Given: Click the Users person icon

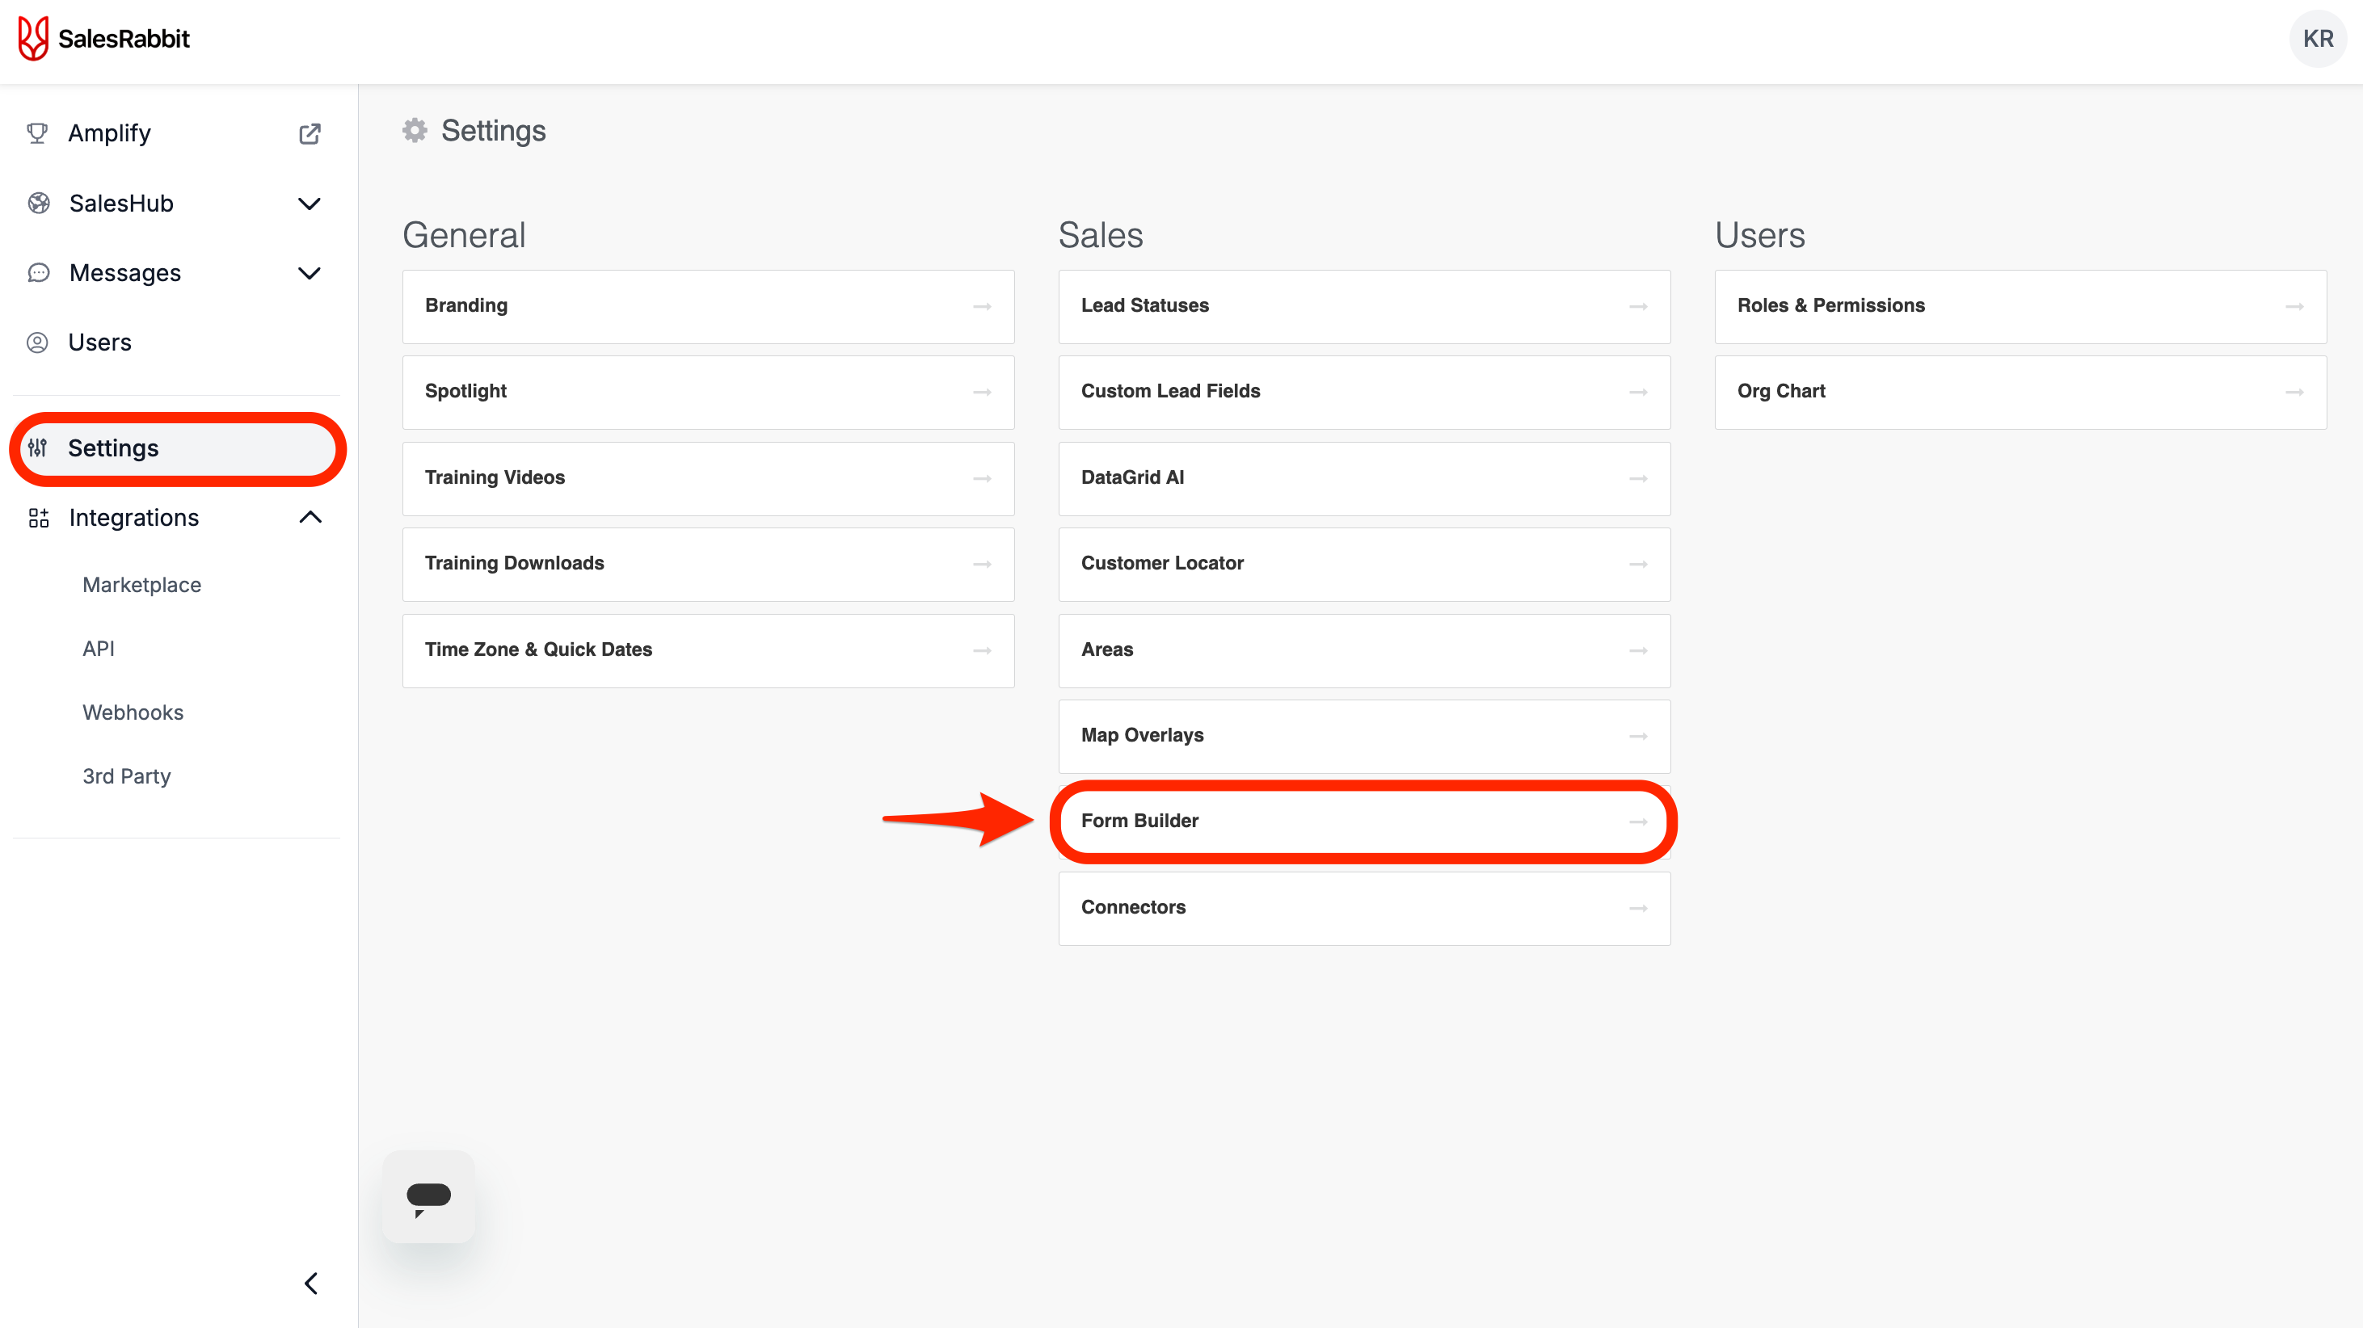Looking at the screenshot, I should (38, 343).
